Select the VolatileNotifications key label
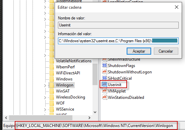This screenshot has width=185, height=130. tap(74, 61)
